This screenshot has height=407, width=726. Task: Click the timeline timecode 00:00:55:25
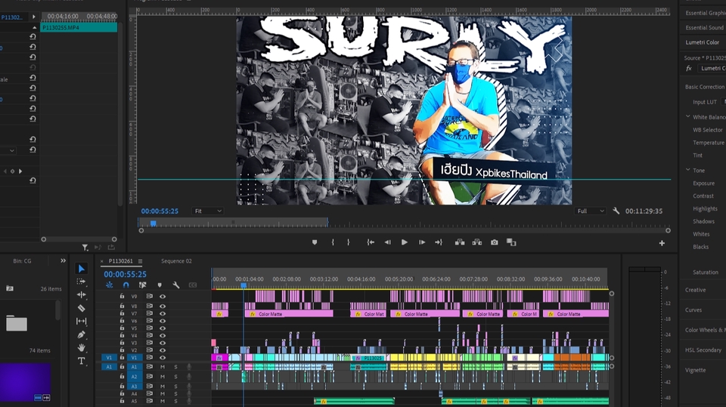125,274
